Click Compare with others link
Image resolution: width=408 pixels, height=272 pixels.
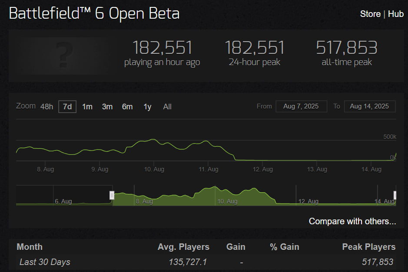point(352,221)
